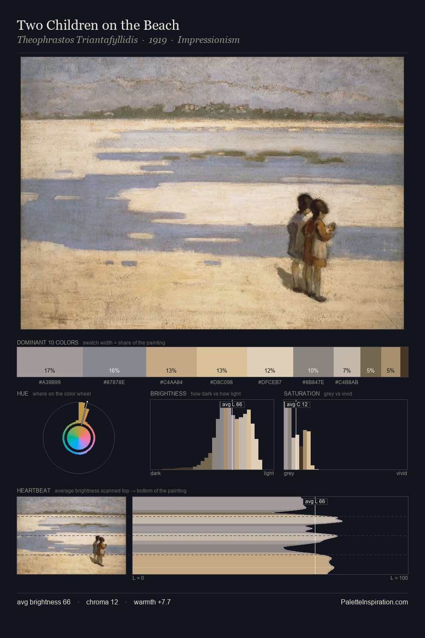Click the hue color wheel
The height and width of the screenshot is (638, 425).
79,438
